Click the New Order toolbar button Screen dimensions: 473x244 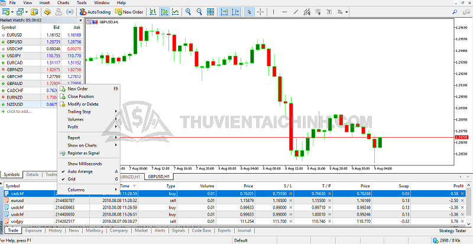point(129,12)
